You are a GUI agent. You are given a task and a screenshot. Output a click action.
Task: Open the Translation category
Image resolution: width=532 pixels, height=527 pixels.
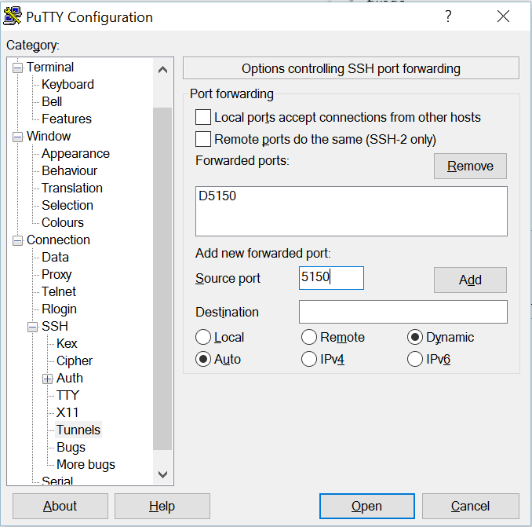click(x=72, y=188)
